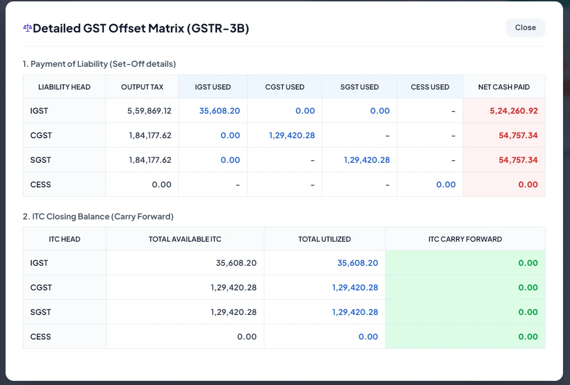Click net cash paid 54,757.34 for CGST
This screenshot has height=385, width=570.
click(x=518, y=135)
